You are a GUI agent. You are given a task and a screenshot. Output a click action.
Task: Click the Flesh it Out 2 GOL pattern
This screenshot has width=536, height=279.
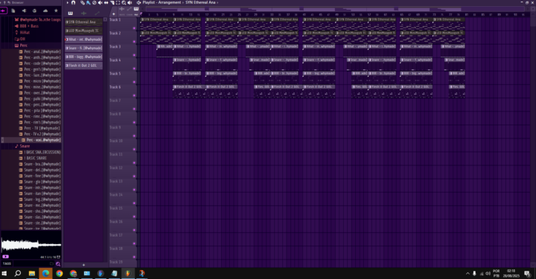pos(83,65)
